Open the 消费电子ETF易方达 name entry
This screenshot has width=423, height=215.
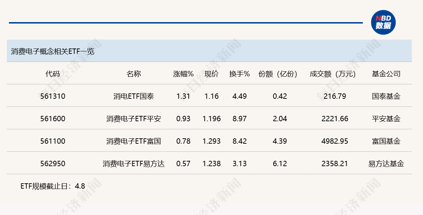click(x=134, y=164)
